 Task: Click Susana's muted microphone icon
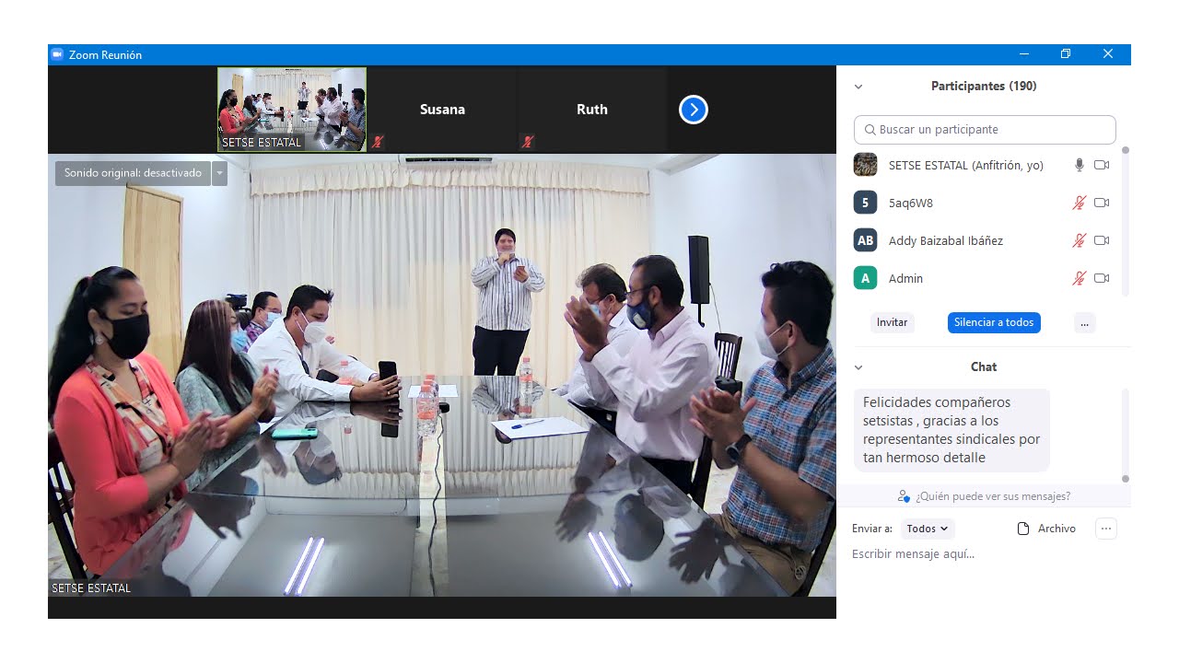[x=378, y=142]
